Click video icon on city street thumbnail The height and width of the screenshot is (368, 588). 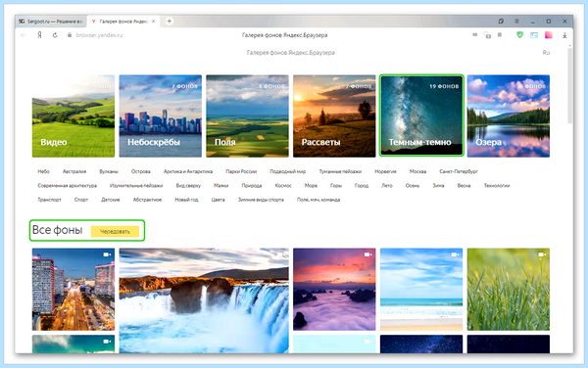pos(107,254)
